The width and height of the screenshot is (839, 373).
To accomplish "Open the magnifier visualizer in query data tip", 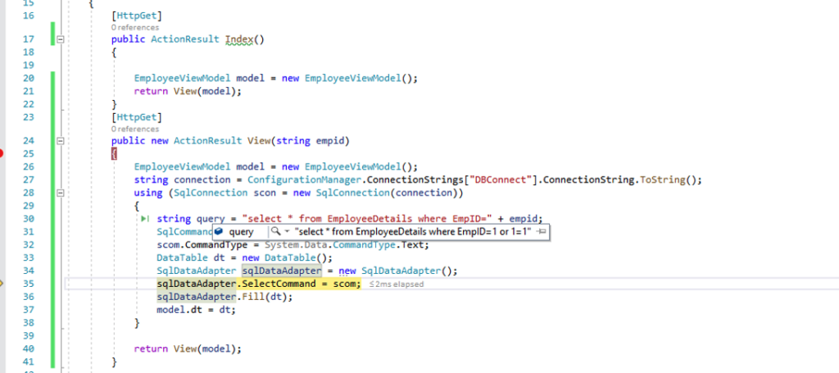I will pos(275,232).
